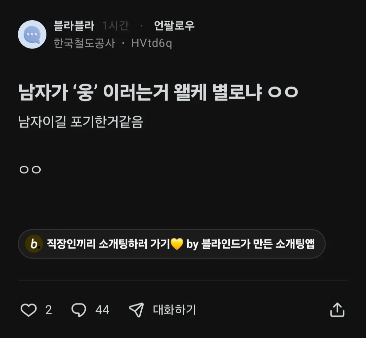366x338 pixels.
Task: Open the 블라블라 username
Action: coord(74,26)
